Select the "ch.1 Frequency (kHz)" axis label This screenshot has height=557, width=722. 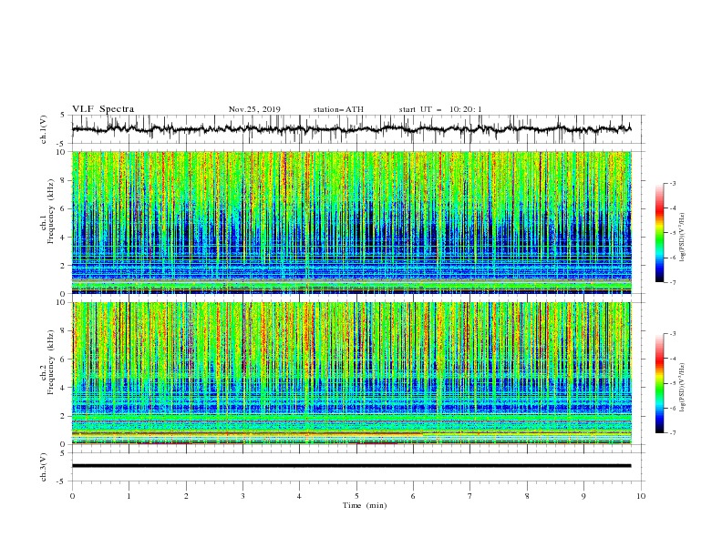[x=47, y=211]
